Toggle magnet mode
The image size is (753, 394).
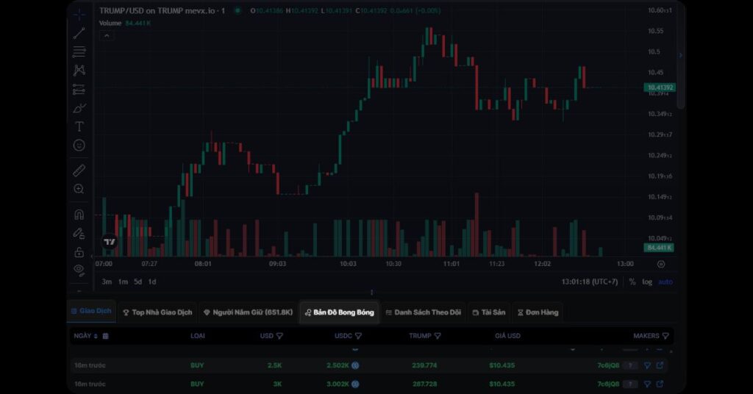[79, 215]
